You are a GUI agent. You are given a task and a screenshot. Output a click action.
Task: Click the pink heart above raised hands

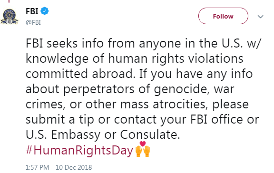(143, 144)
